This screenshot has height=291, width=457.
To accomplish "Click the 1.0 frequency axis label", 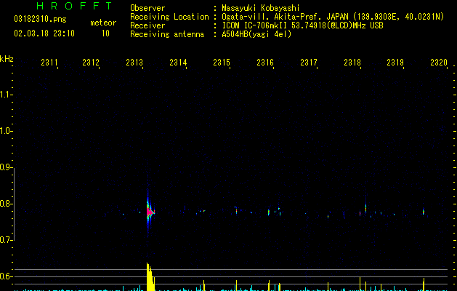I will [x=6, y=131].
